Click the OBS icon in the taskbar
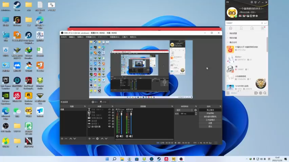Screen dimensions: 289x162 tap(181, 159)
